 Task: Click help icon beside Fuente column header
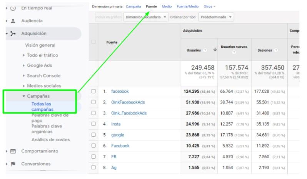tap(121, 42)
